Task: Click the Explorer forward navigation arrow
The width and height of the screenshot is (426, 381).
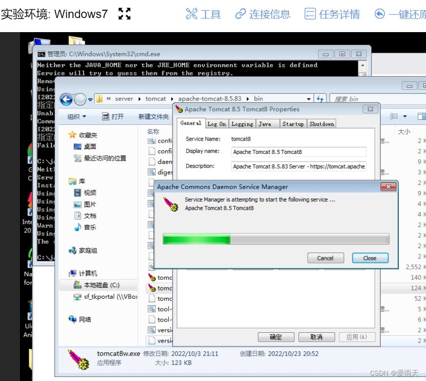Action: [x=80, y=99]
